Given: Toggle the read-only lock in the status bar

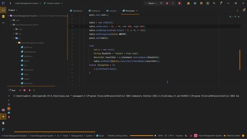Looking at the screenshot, I should 186,136.
